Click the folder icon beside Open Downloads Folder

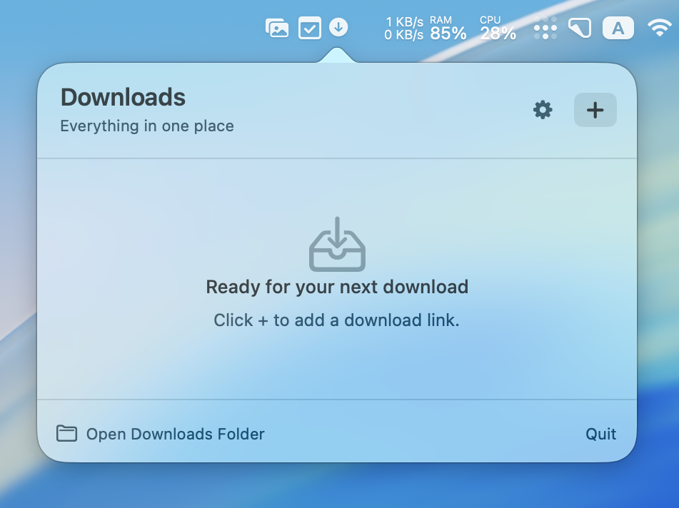pos(66,434)
